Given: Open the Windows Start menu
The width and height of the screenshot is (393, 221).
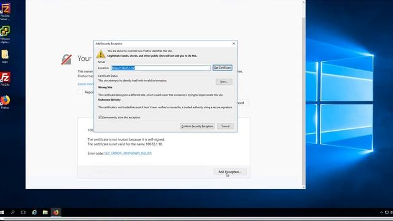Looking at the screenshot, I should click(2, 212).
